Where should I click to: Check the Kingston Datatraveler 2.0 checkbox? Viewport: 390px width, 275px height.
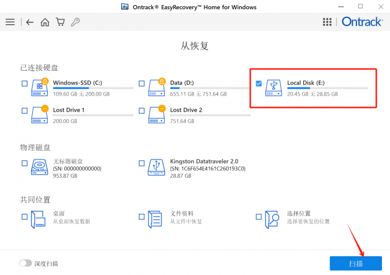pos(142,163)
